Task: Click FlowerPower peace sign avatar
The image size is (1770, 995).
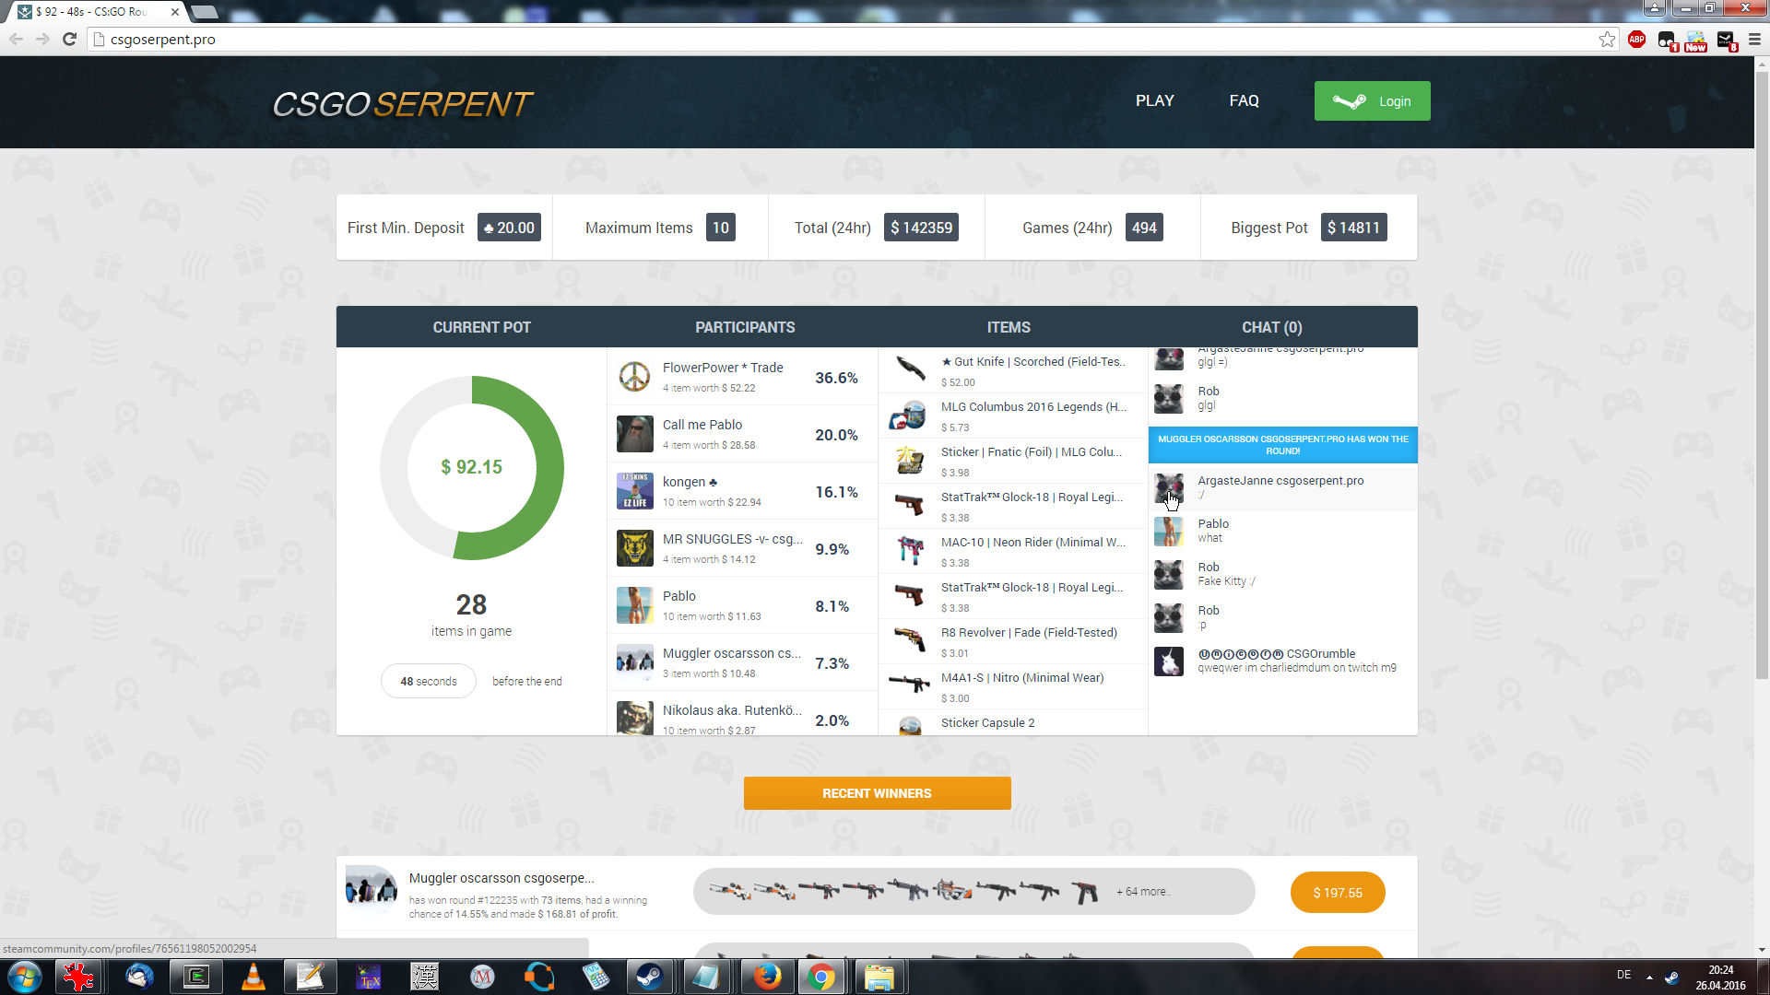Action: pos(634,376)
